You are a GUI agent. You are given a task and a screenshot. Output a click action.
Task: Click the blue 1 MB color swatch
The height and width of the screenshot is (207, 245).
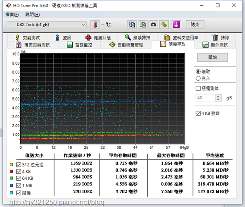(x=11, y=185)
